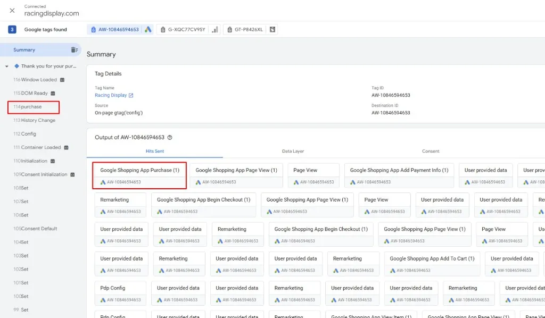545x318 pixels.
Task: Clear events using the Summary trash icon
Action: [x=75, y=49]
